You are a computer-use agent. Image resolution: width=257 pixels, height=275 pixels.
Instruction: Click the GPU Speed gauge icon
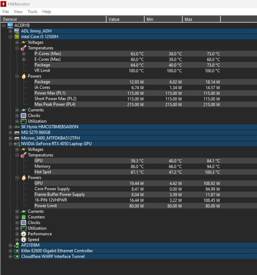23,239
